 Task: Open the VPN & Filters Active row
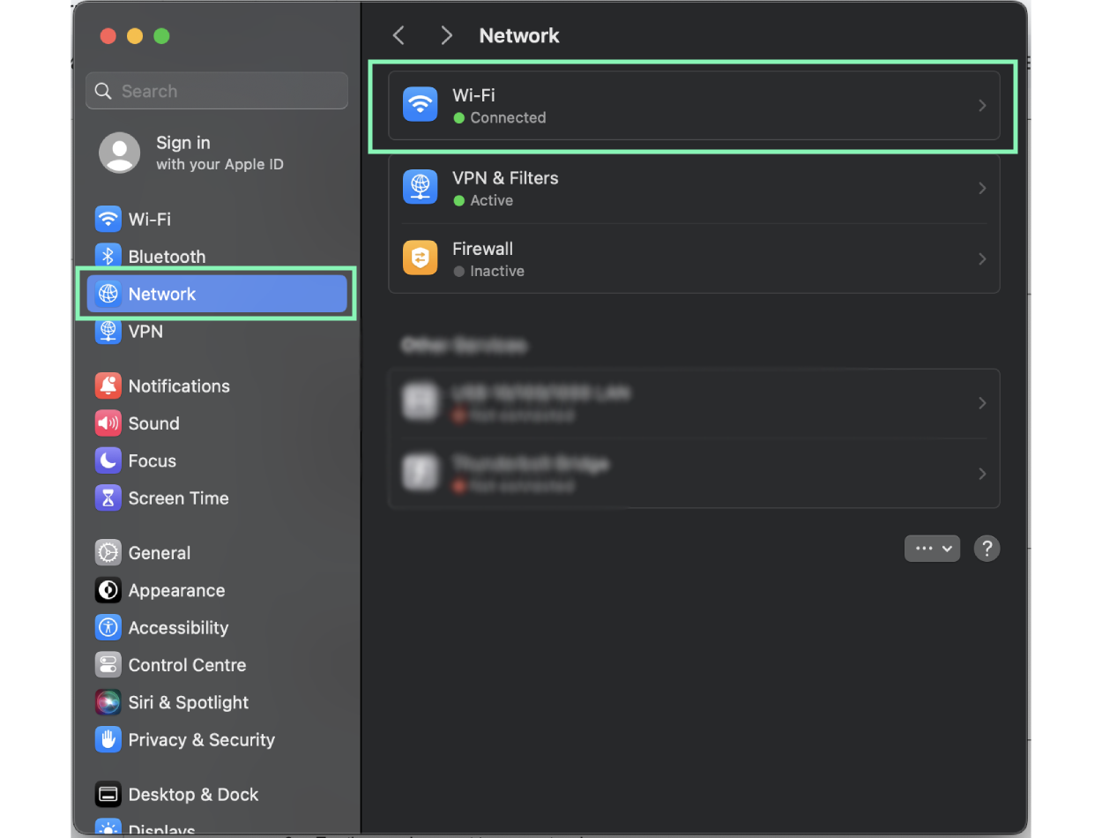(694, 188)
